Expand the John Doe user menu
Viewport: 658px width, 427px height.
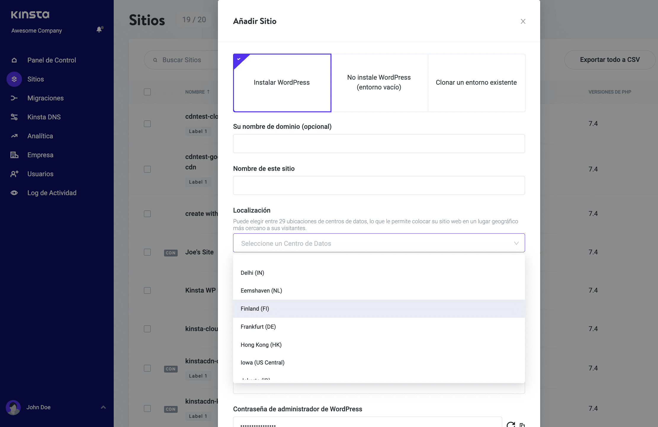[x=103, y=407]
